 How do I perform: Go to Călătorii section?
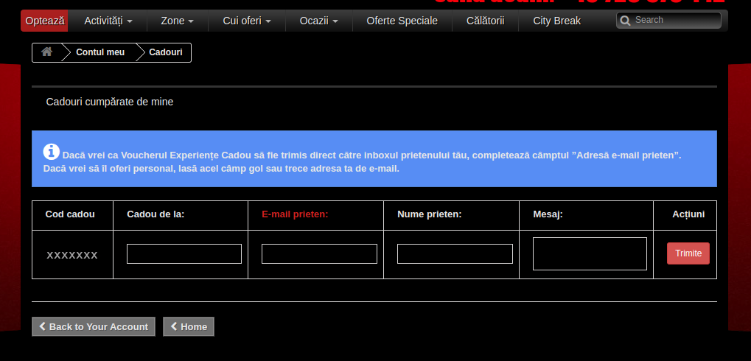pos(485,21)
